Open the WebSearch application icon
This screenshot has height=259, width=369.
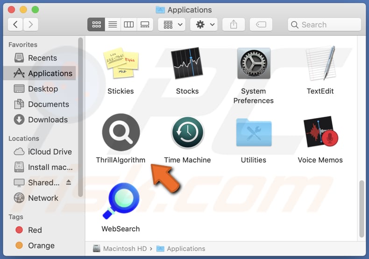click(121, 201)
